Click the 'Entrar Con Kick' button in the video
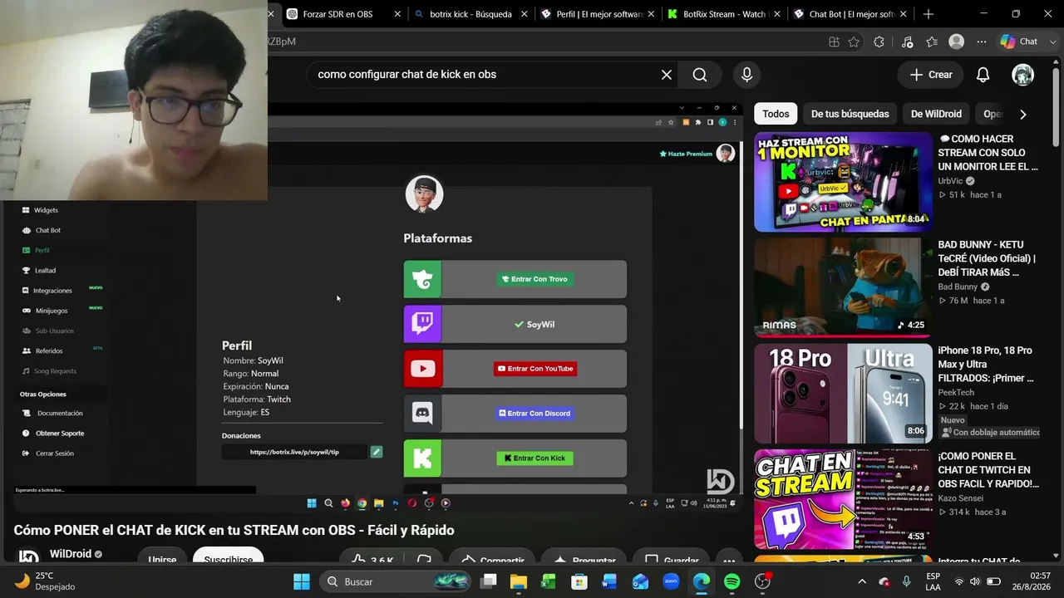Screen dimensions: 1064x598 534,458
